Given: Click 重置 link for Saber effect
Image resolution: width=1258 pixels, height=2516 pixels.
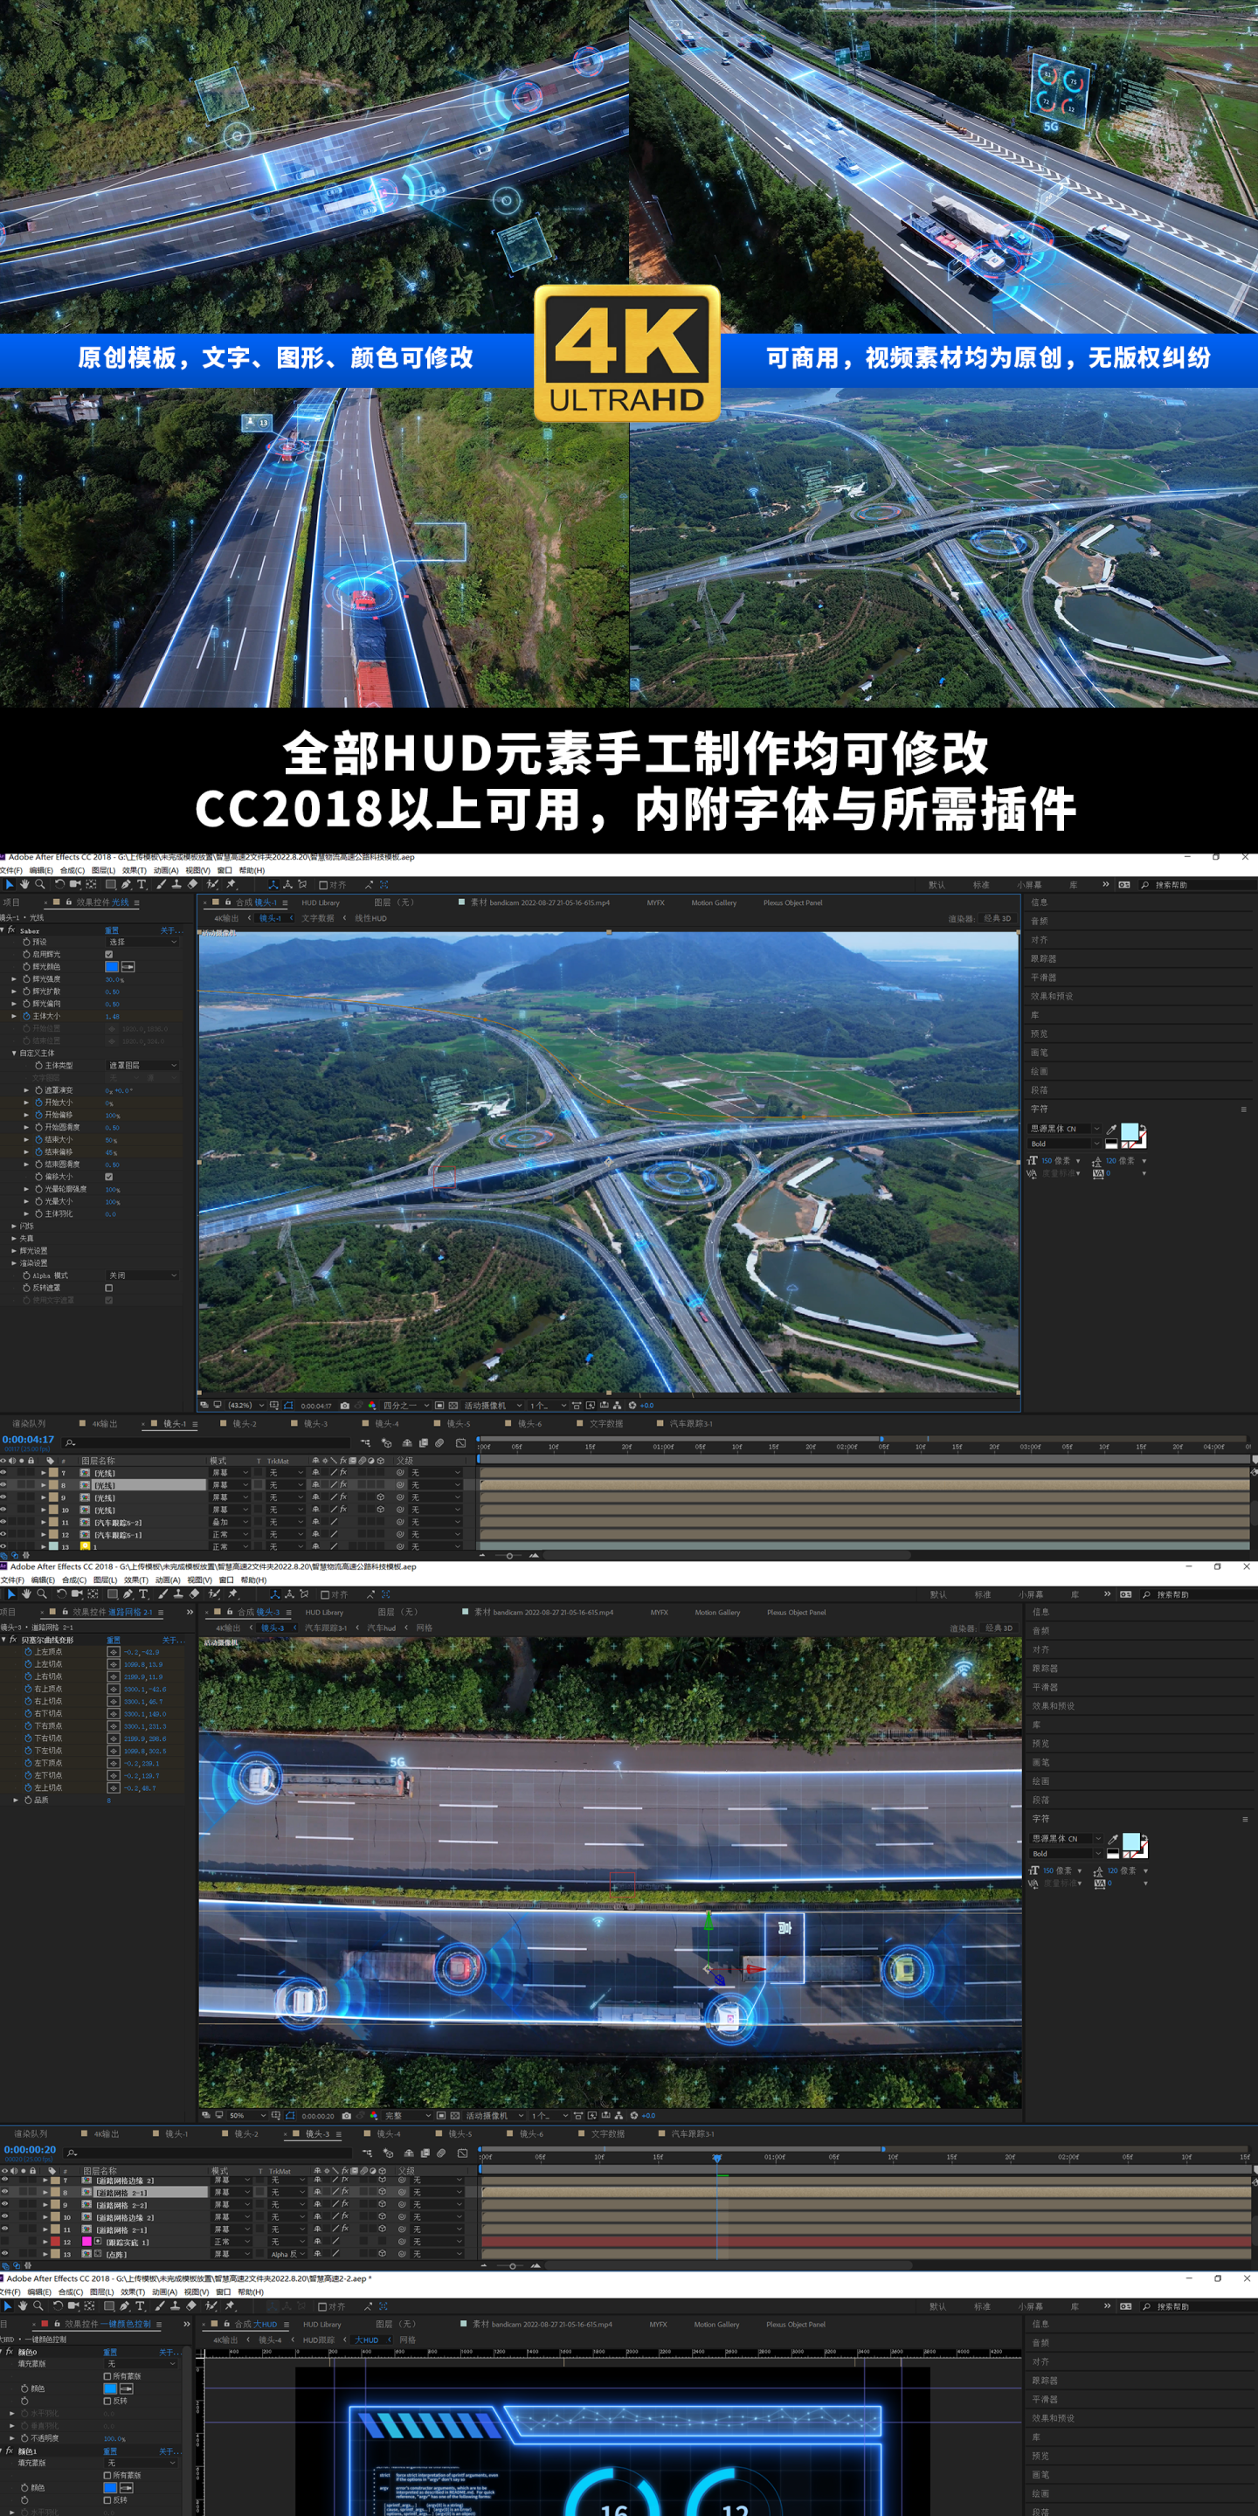Looking at the screenshot, I should (x=113, y=932).
